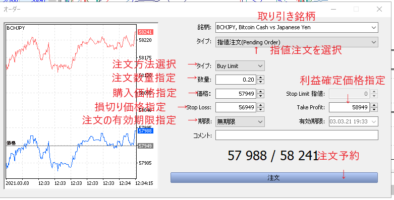The height and width of the screenshot is (200, 394).
Task: Raise Stop Loss value using up arrow
Action: click(261, 105)
